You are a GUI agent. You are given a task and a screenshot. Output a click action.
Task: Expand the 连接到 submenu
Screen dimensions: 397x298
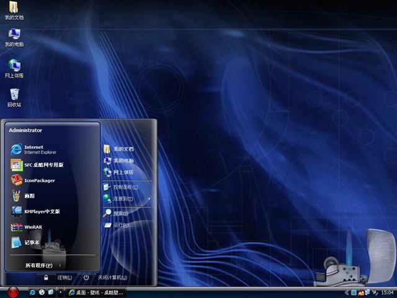click(x=126, y=199)
